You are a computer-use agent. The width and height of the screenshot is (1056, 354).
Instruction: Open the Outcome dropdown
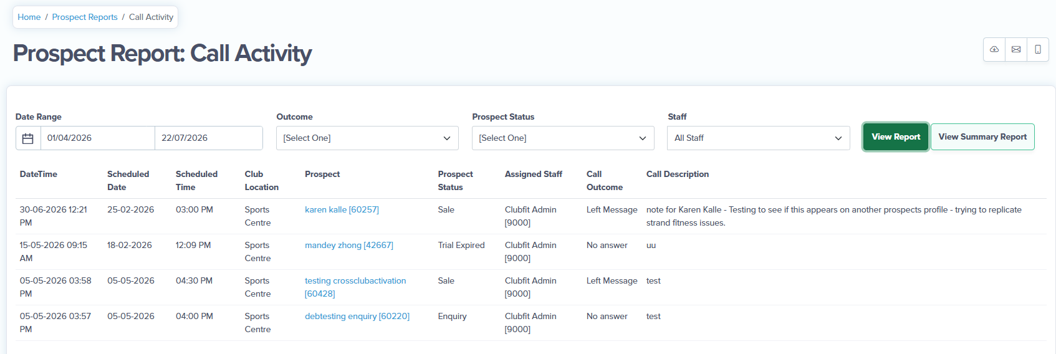coord(367,138)
